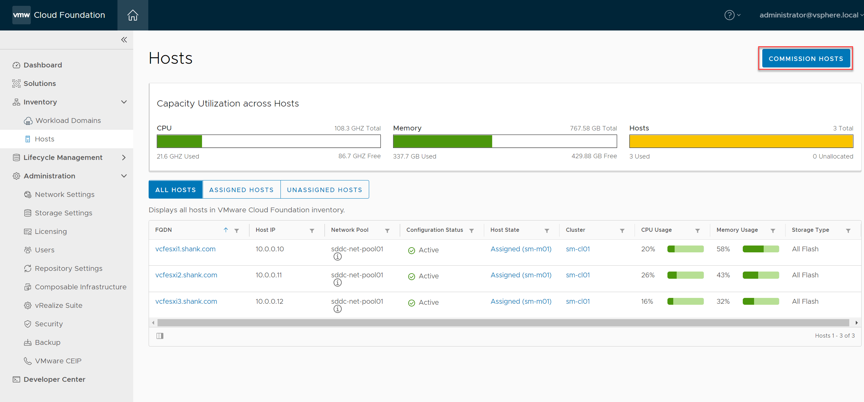Click vcfesxi2 memory usage 43% bar
This screenshot has height=402, width=864.
761,275
